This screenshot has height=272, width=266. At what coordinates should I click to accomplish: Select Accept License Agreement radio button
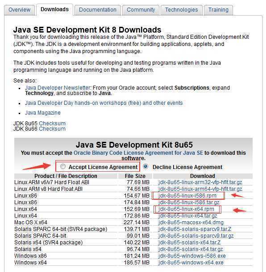tap(62, 166)
